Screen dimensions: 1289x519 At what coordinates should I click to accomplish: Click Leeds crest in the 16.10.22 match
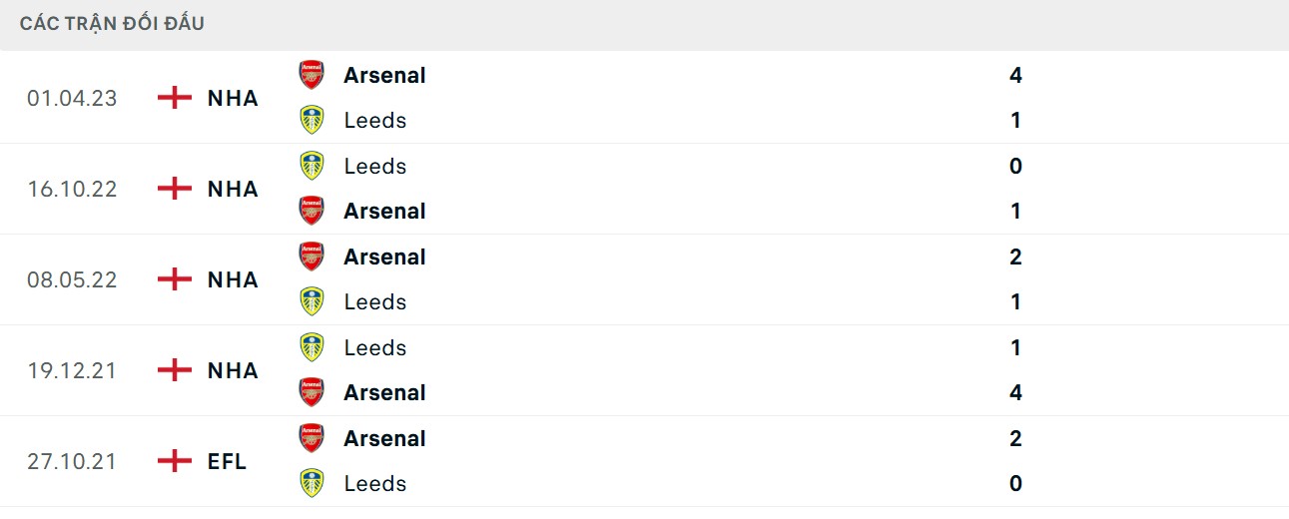point(313,166)
